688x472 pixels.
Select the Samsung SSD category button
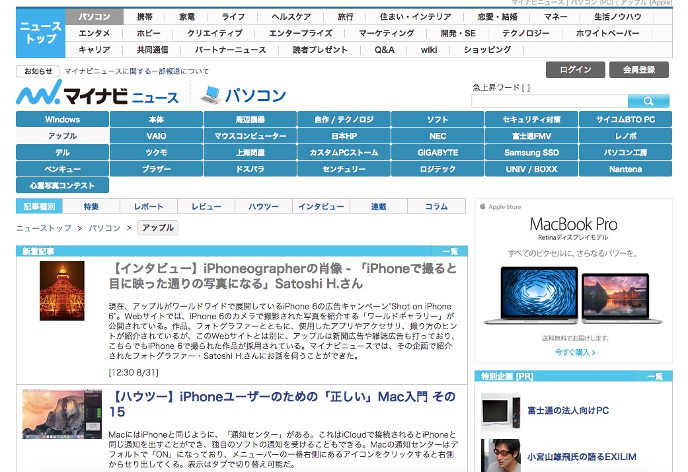coord(531,153)
